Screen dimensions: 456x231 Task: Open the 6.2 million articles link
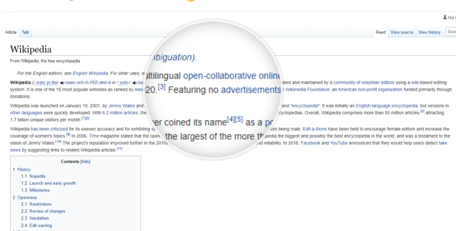(120, 113)
